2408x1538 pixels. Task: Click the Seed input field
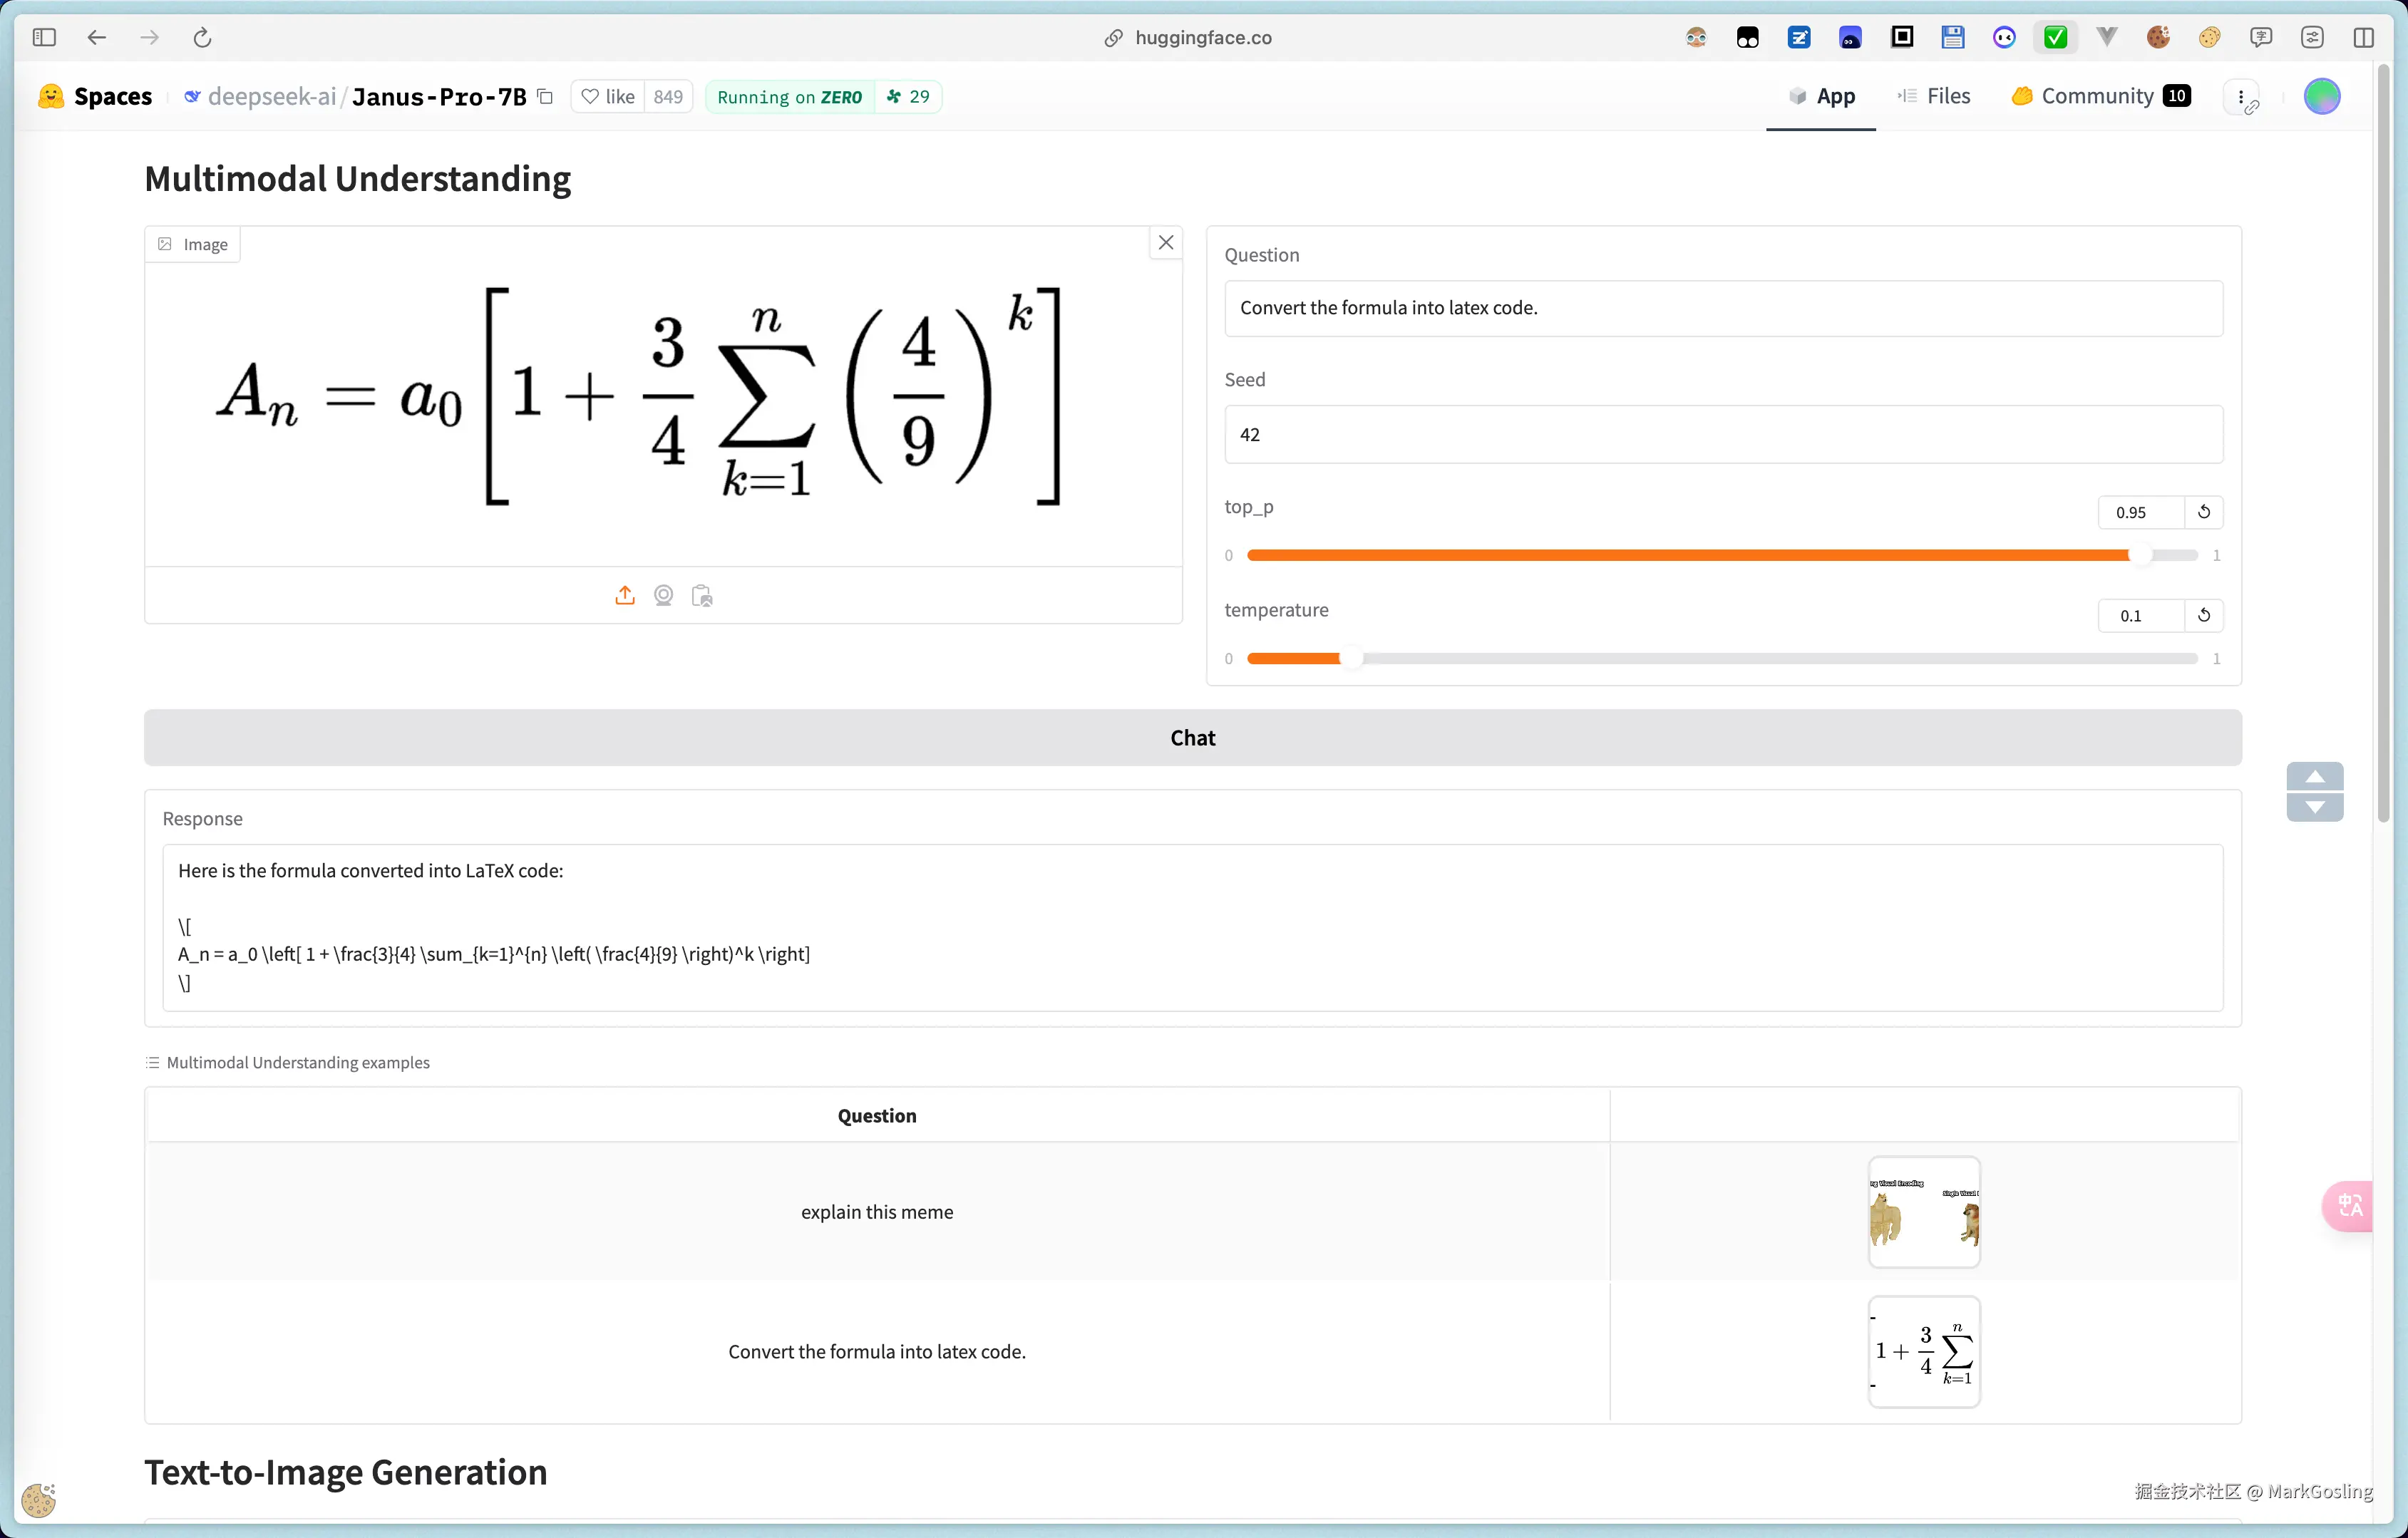1722,434
